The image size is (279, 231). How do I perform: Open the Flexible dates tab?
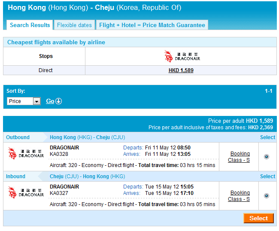pos(74,25)
